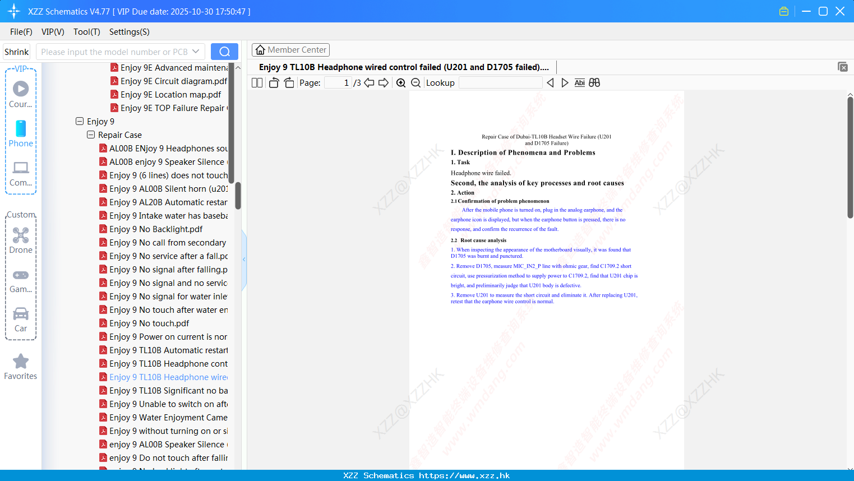Open Enjoy 9 AL20B Automatic restart file
Screen dimensions: 854x481
163,202
